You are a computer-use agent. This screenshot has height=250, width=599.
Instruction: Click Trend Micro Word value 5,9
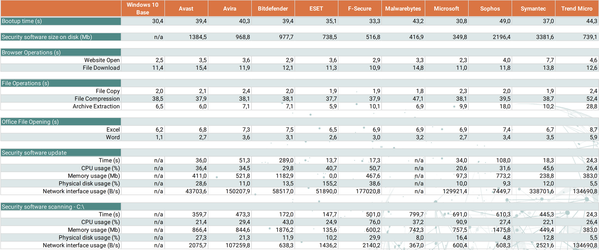coord(593,137)
